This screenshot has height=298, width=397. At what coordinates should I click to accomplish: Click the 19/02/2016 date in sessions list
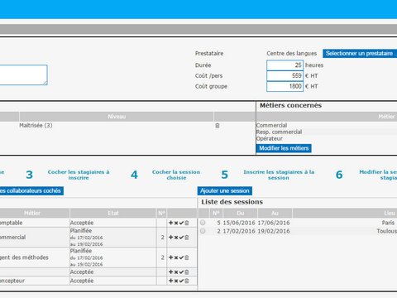point(274,231)
